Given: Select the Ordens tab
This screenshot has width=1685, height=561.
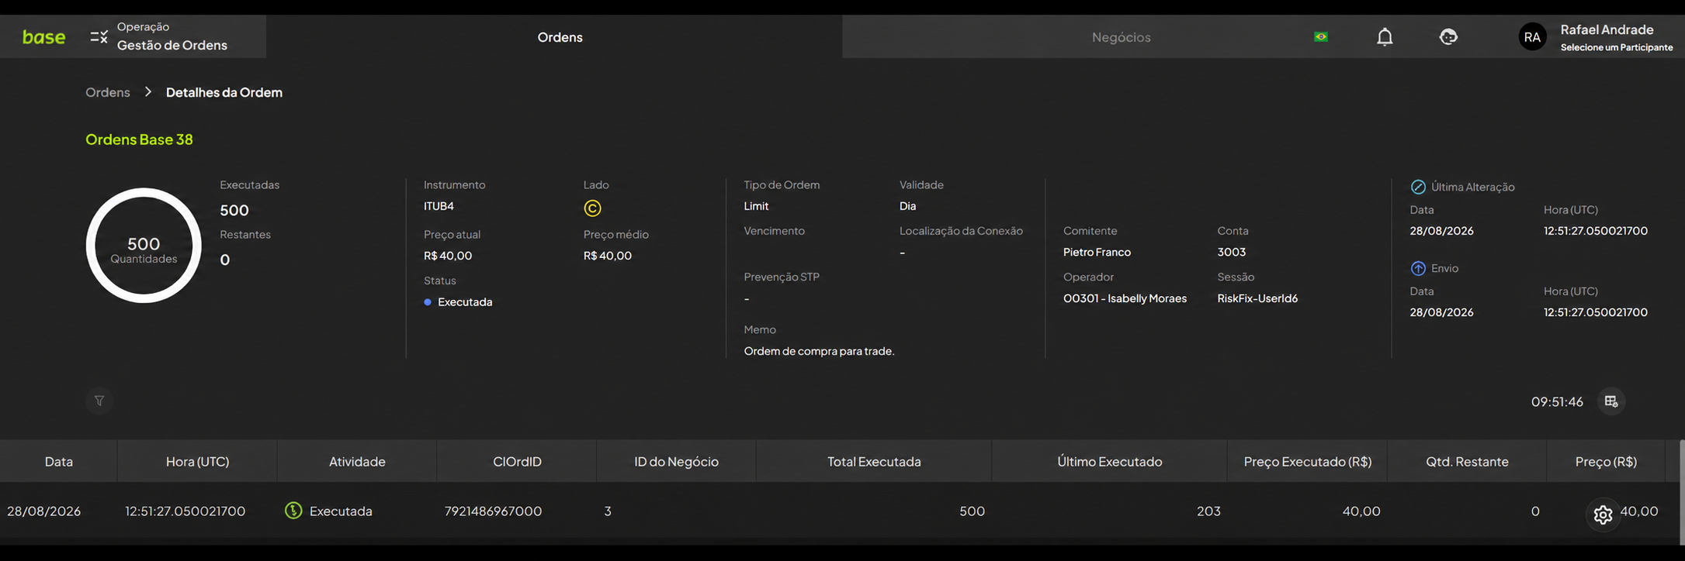Looking at the screenshot, I should tap(560, 36).
